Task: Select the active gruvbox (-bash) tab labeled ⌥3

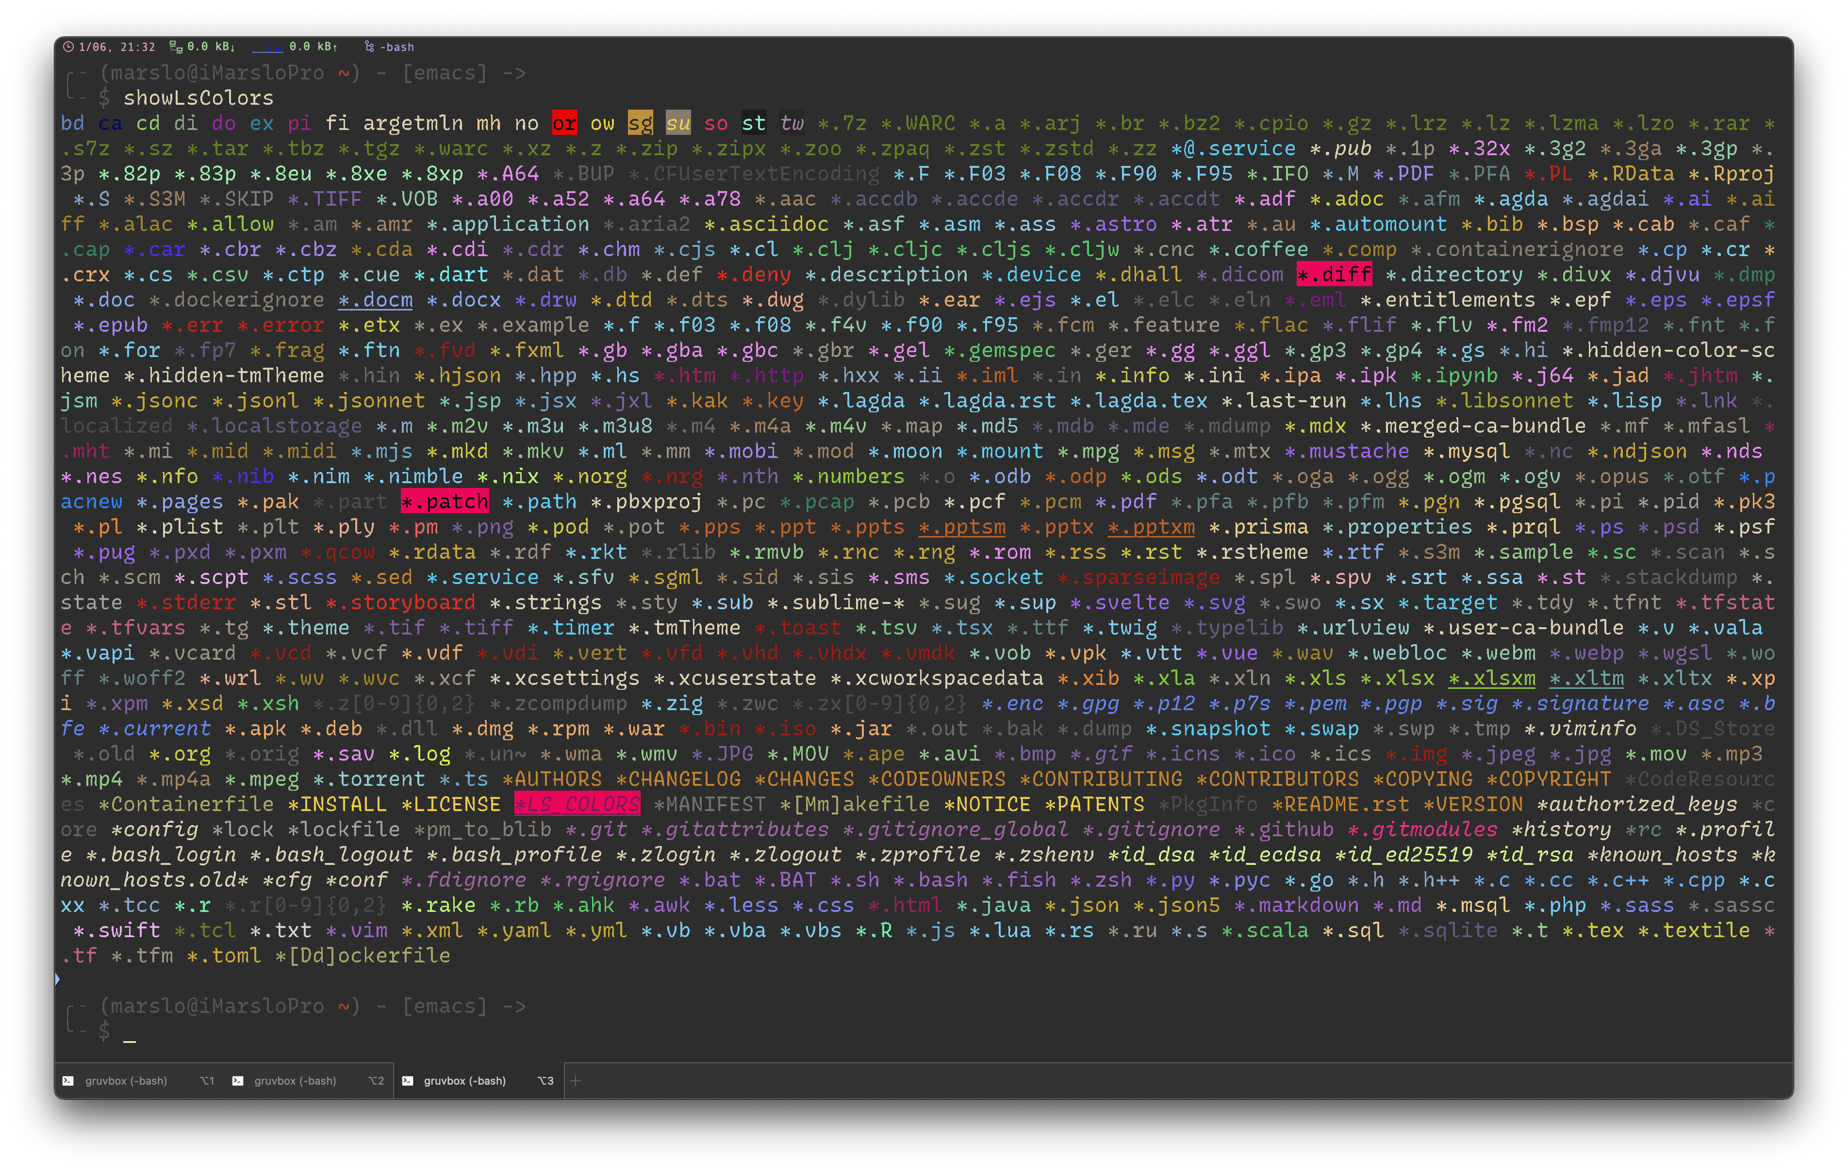Action: point(479,1080)
